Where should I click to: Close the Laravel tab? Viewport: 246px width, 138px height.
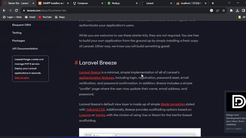coord(171,3)
